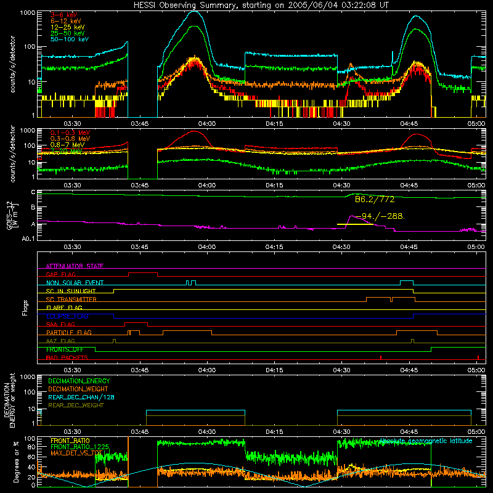Select the BAD_PACKETS flag label
493x493 pixels.
(x=67, y=357)
